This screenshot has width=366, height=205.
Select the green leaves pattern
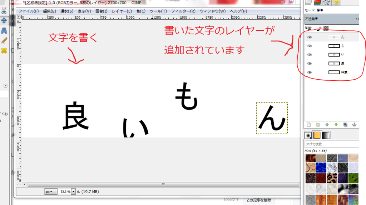[353, 179]
